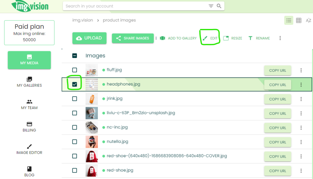Toggle the select-all Images checkbox

coord(75,56)
